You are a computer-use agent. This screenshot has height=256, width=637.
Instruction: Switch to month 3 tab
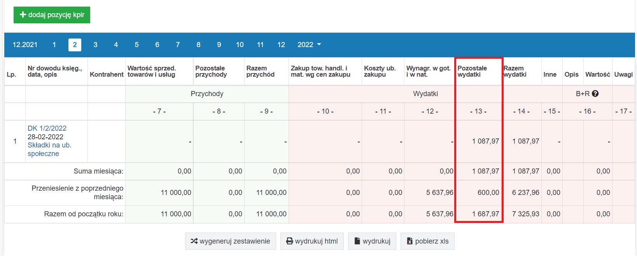click(95, 45)
